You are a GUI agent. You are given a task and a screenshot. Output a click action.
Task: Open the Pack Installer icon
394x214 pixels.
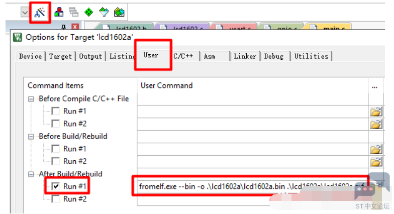coord(119,12)
